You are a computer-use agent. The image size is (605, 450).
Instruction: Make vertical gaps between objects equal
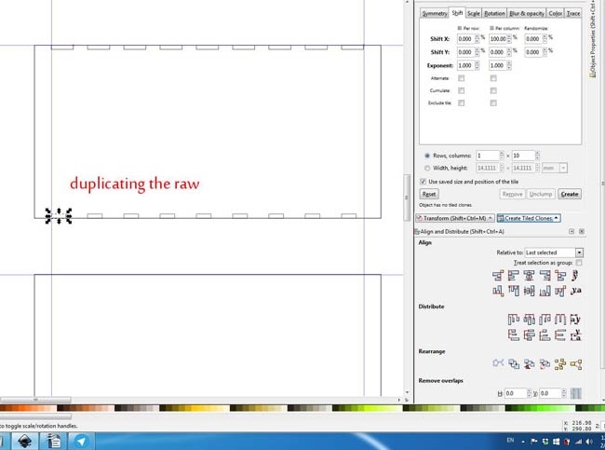[560, 334]
